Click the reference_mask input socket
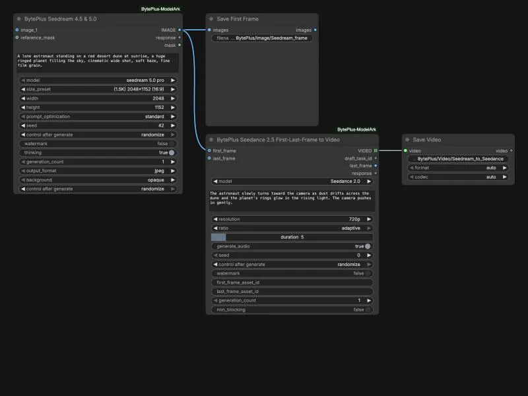This screenshot has height=396, width=528. (17, 38)
